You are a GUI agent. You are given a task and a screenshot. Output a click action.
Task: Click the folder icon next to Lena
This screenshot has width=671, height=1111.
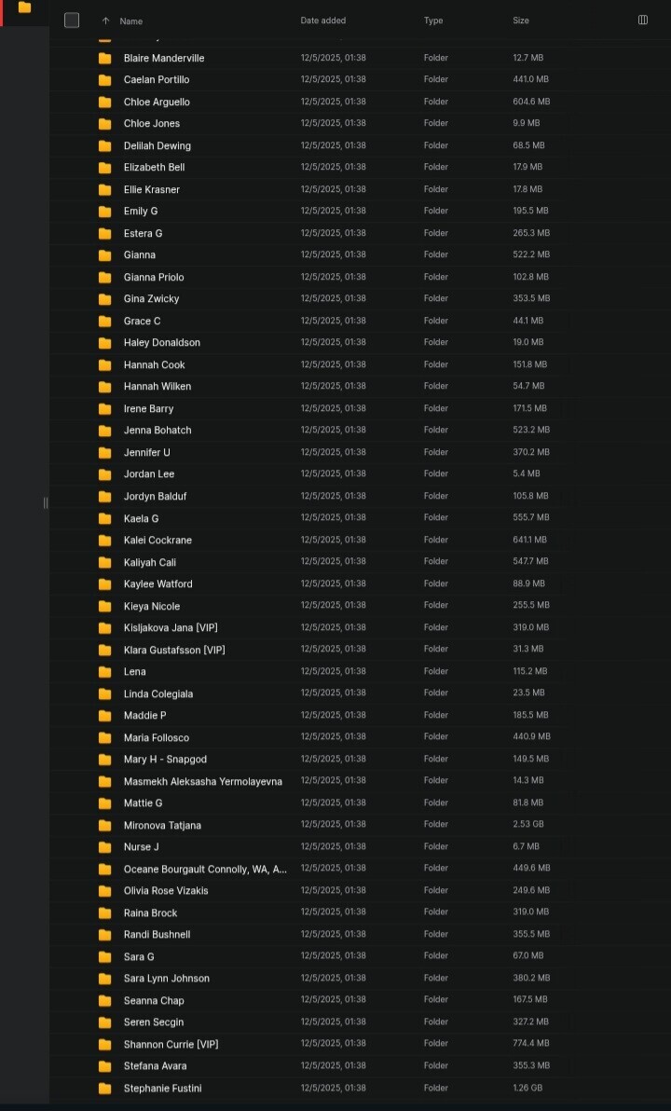(x=104, y=672)
